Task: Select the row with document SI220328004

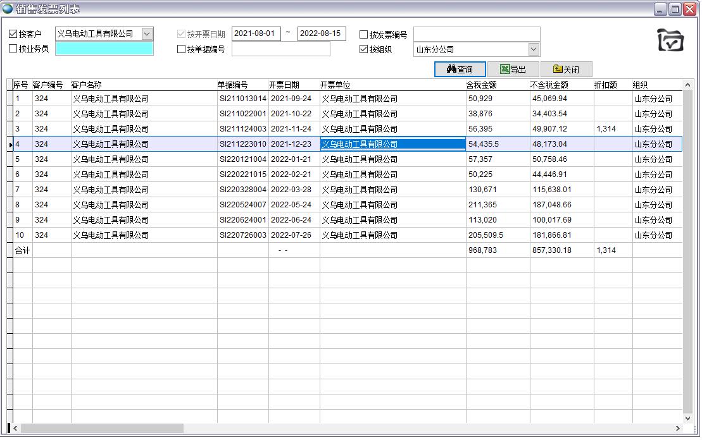Action: pyautogui.click(x=242, y=190)
